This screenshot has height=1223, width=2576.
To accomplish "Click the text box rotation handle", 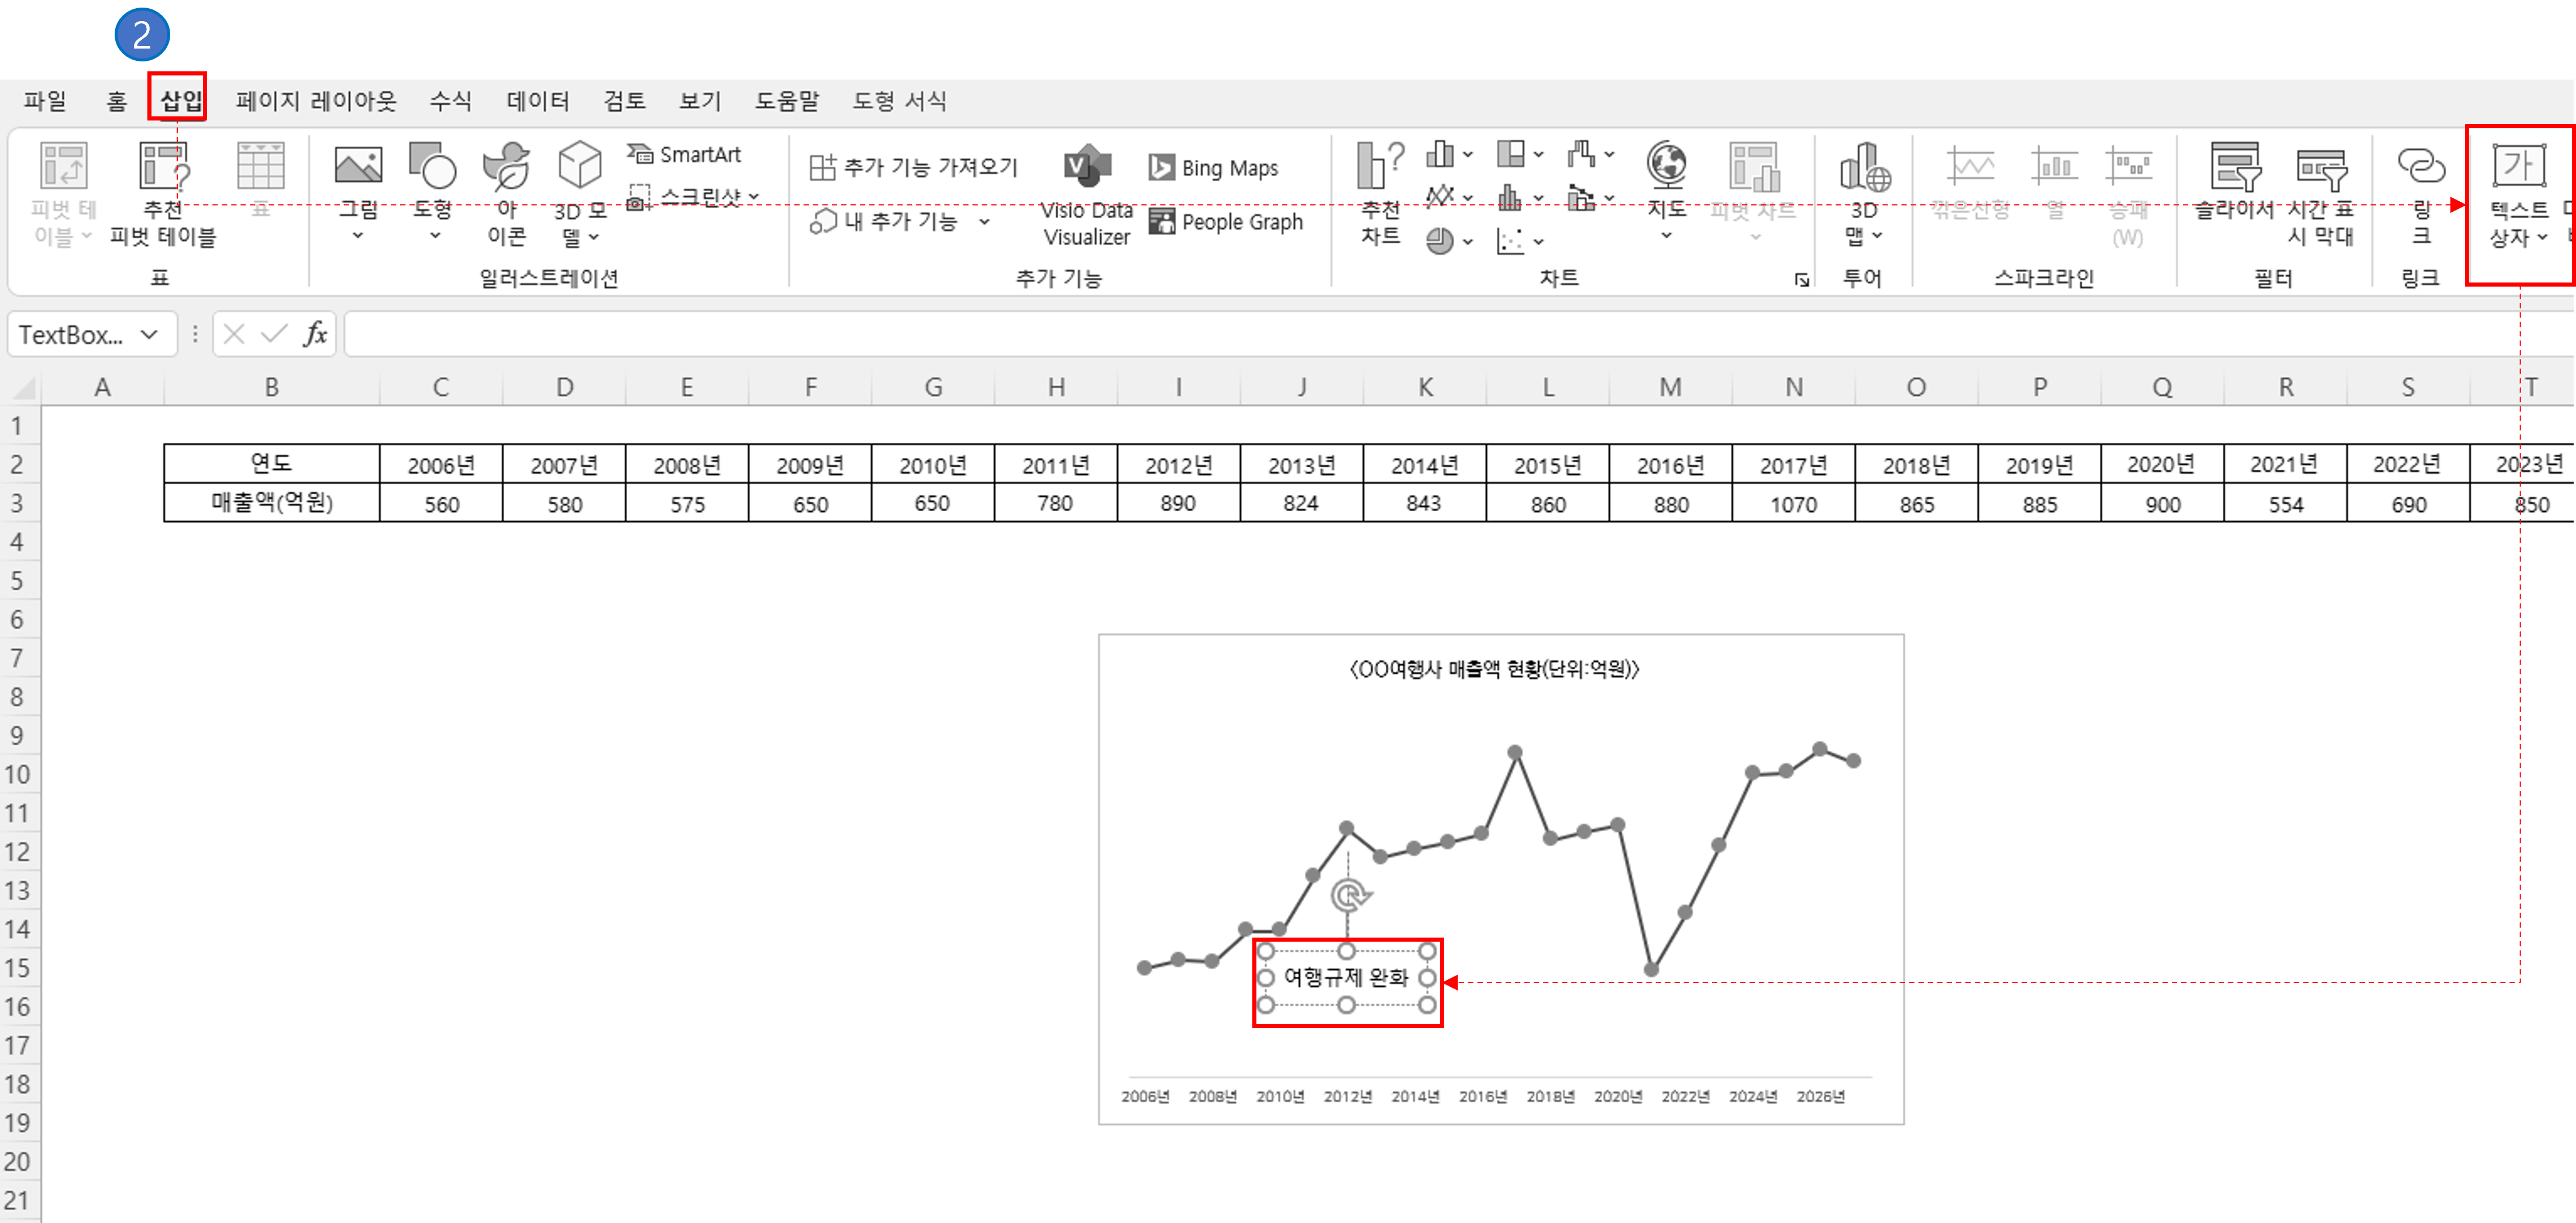I will [1349, 894].
